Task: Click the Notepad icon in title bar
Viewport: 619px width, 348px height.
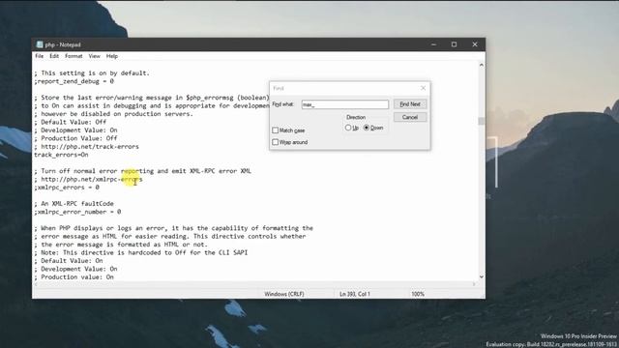Action: point(40,44)
